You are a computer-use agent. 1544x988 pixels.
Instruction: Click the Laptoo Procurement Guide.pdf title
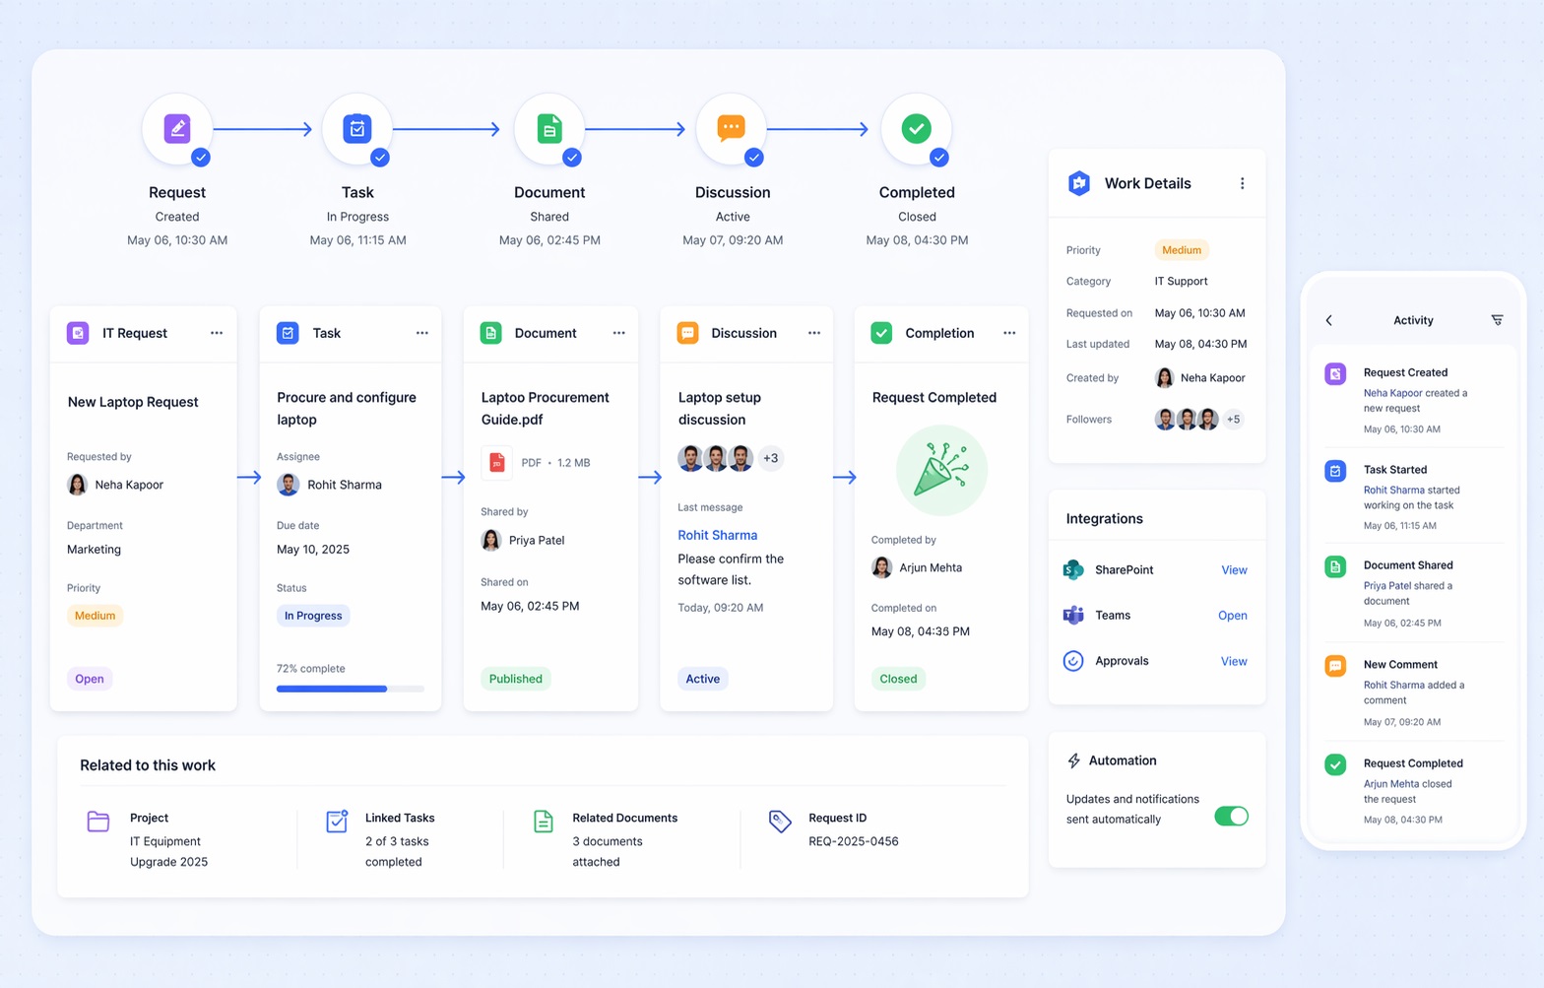coord(545,408)
